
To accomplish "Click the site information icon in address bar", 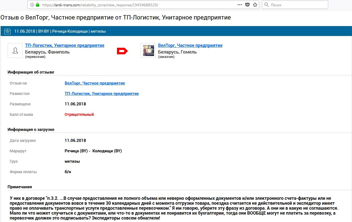I will pyautogui.click(x=32, y=5).
